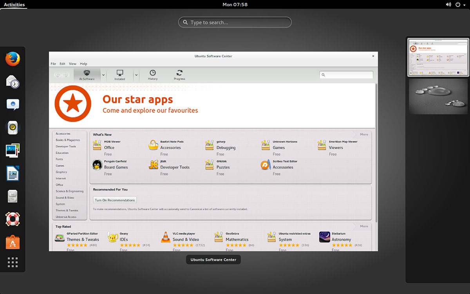Browse the Accessories category
This screenshot has height=294, width=470.
(x=63, y=134)
